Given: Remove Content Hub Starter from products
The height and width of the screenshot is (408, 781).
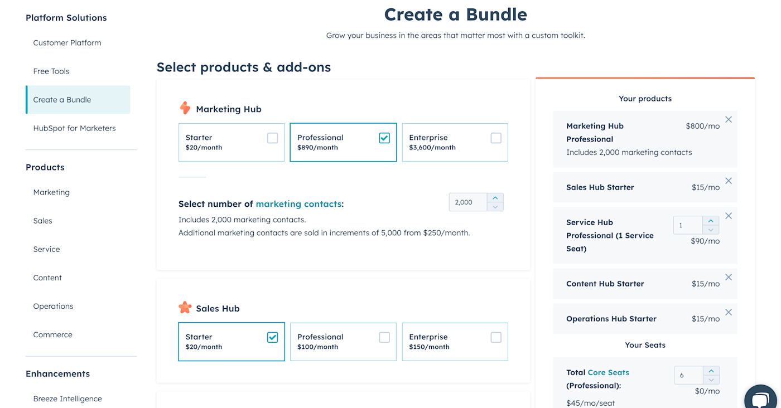Looking at the screenshot, I should [x=729, y=278].
